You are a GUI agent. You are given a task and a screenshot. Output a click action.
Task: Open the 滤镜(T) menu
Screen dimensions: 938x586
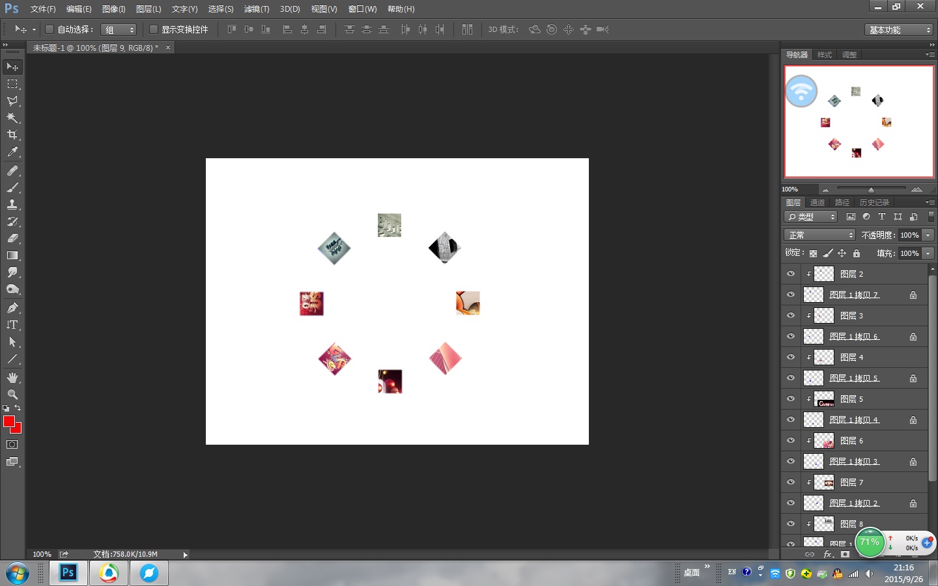pyautogui.click(x=256, y=9)
